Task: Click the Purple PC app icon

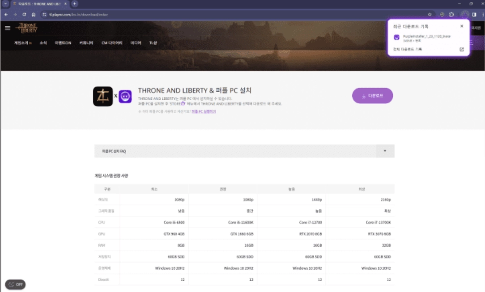Action: pos(125,97)
